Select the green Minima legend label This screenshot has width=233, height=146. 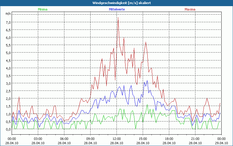click(x=43, y=9)
